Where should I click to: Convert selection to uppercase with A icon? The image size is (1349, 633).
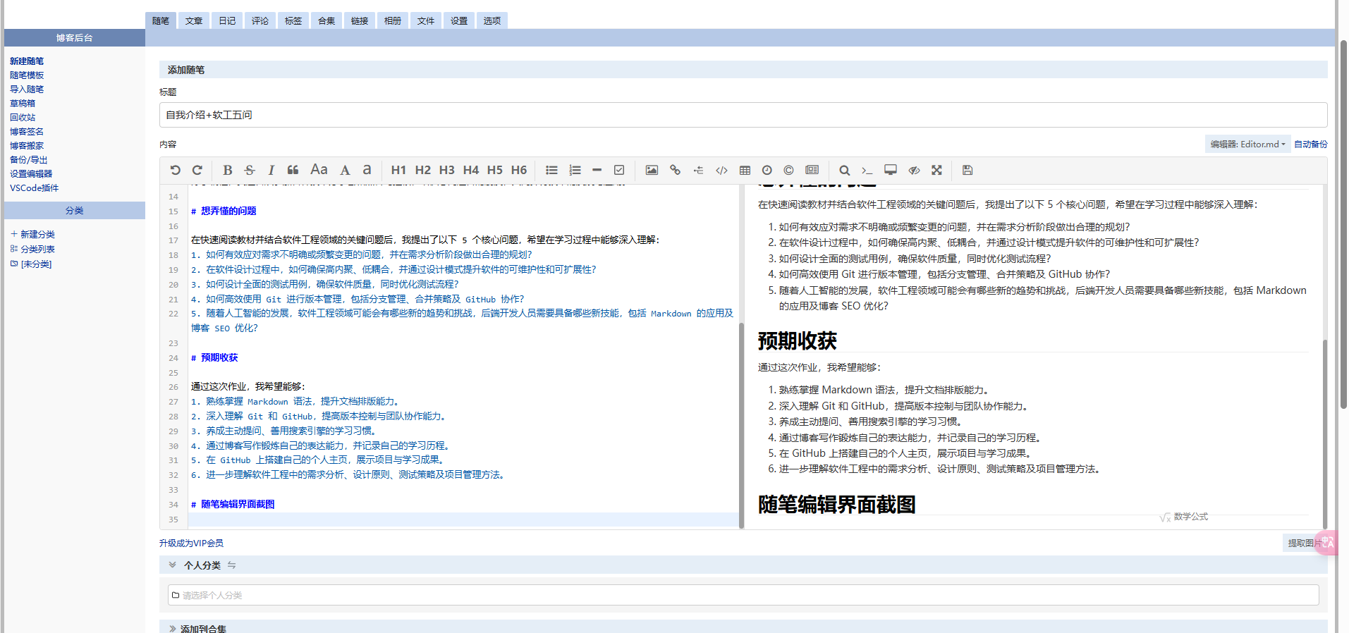345,170
